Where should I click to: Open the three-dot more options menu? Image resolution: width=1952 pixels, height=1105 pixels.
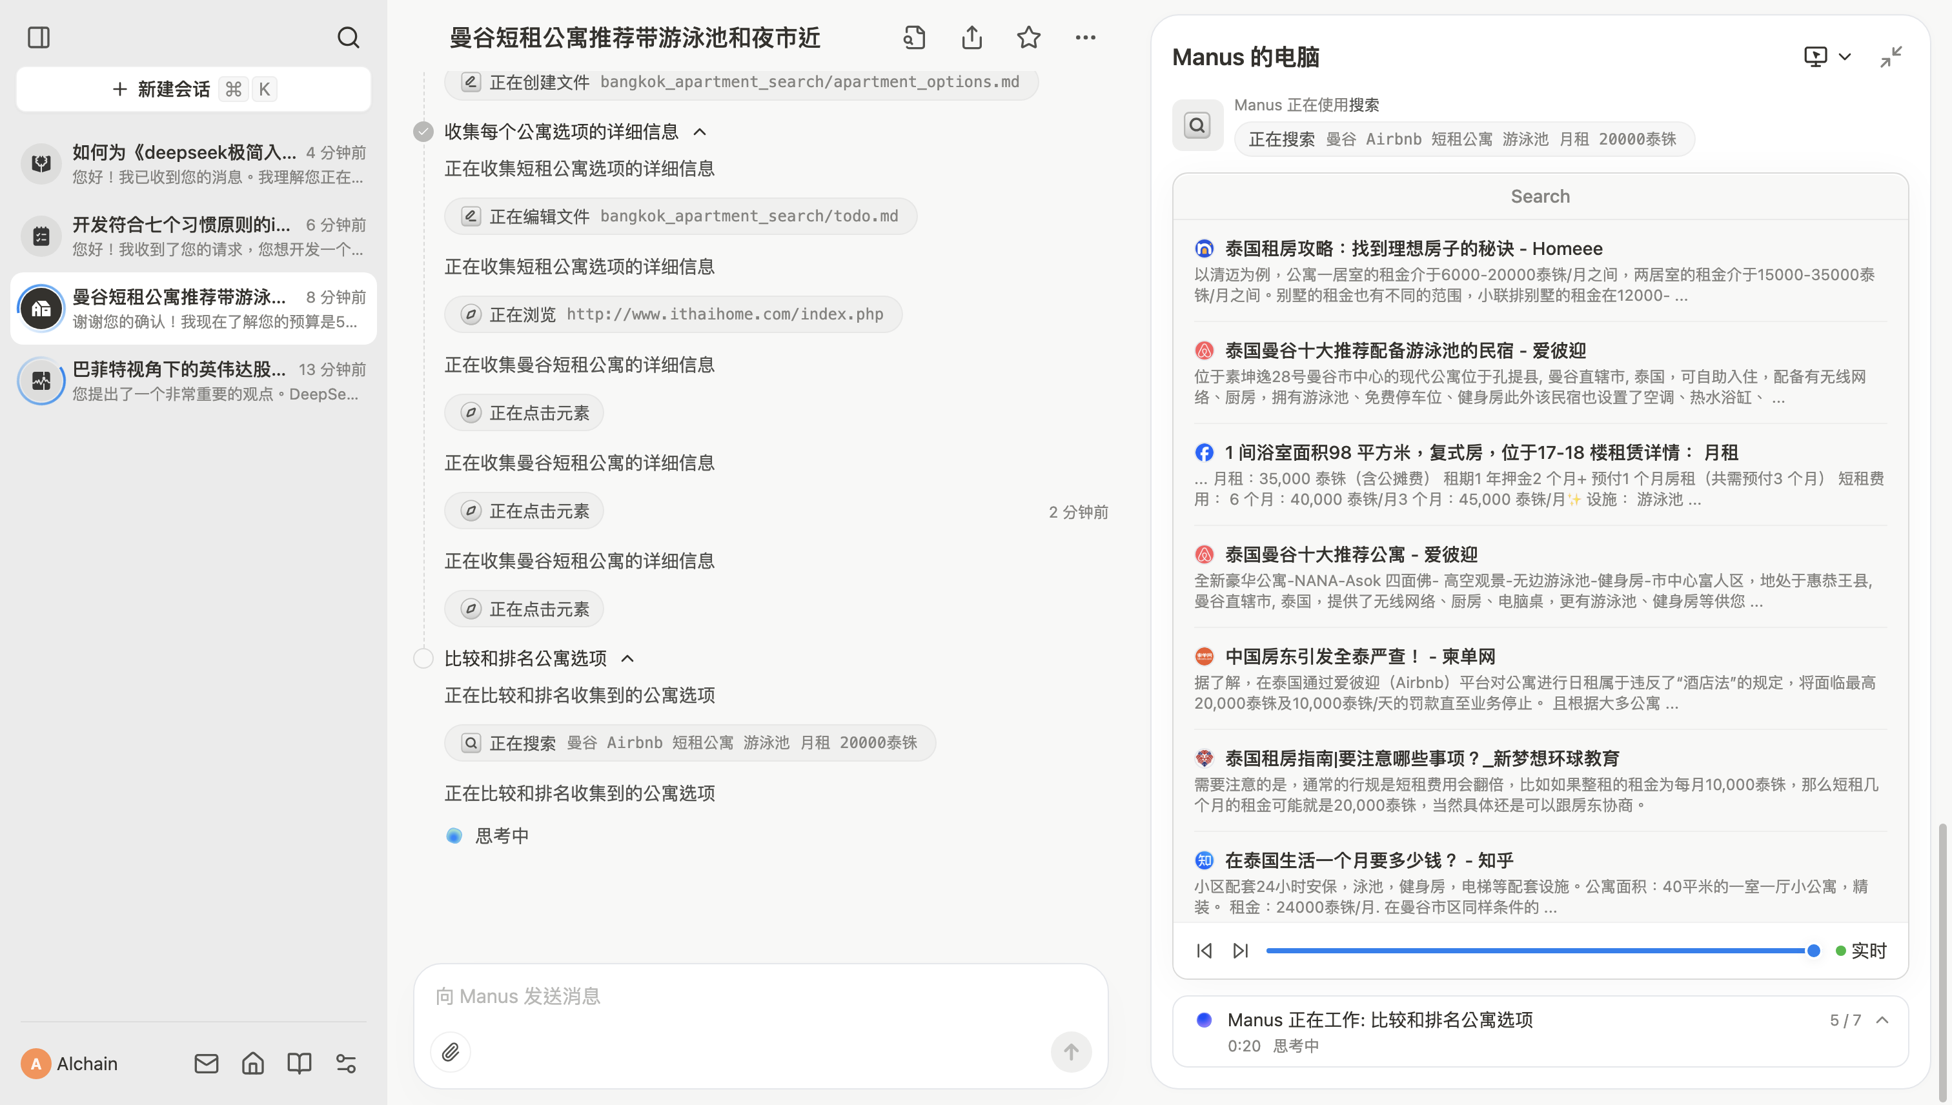(x=1085, y=37)
